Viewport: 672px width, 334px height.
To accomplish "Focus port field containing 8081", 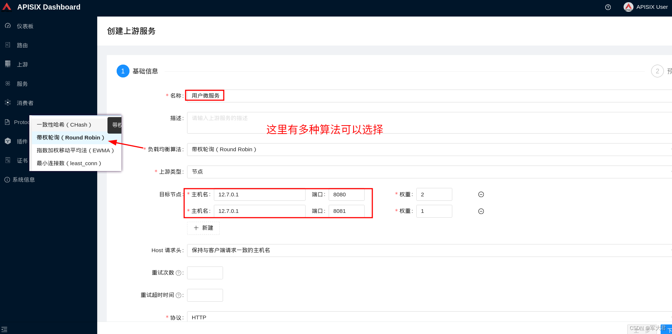I will tap(347, 211).
